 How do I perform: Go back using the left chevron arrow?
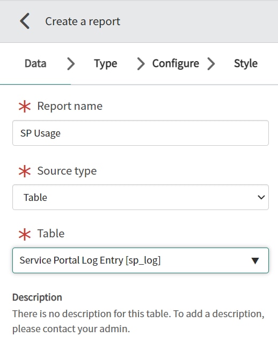point(25,21)
